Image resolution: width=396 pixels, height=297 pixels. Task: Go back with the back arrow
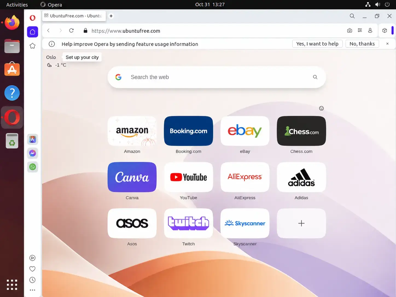tap(48, 31)
